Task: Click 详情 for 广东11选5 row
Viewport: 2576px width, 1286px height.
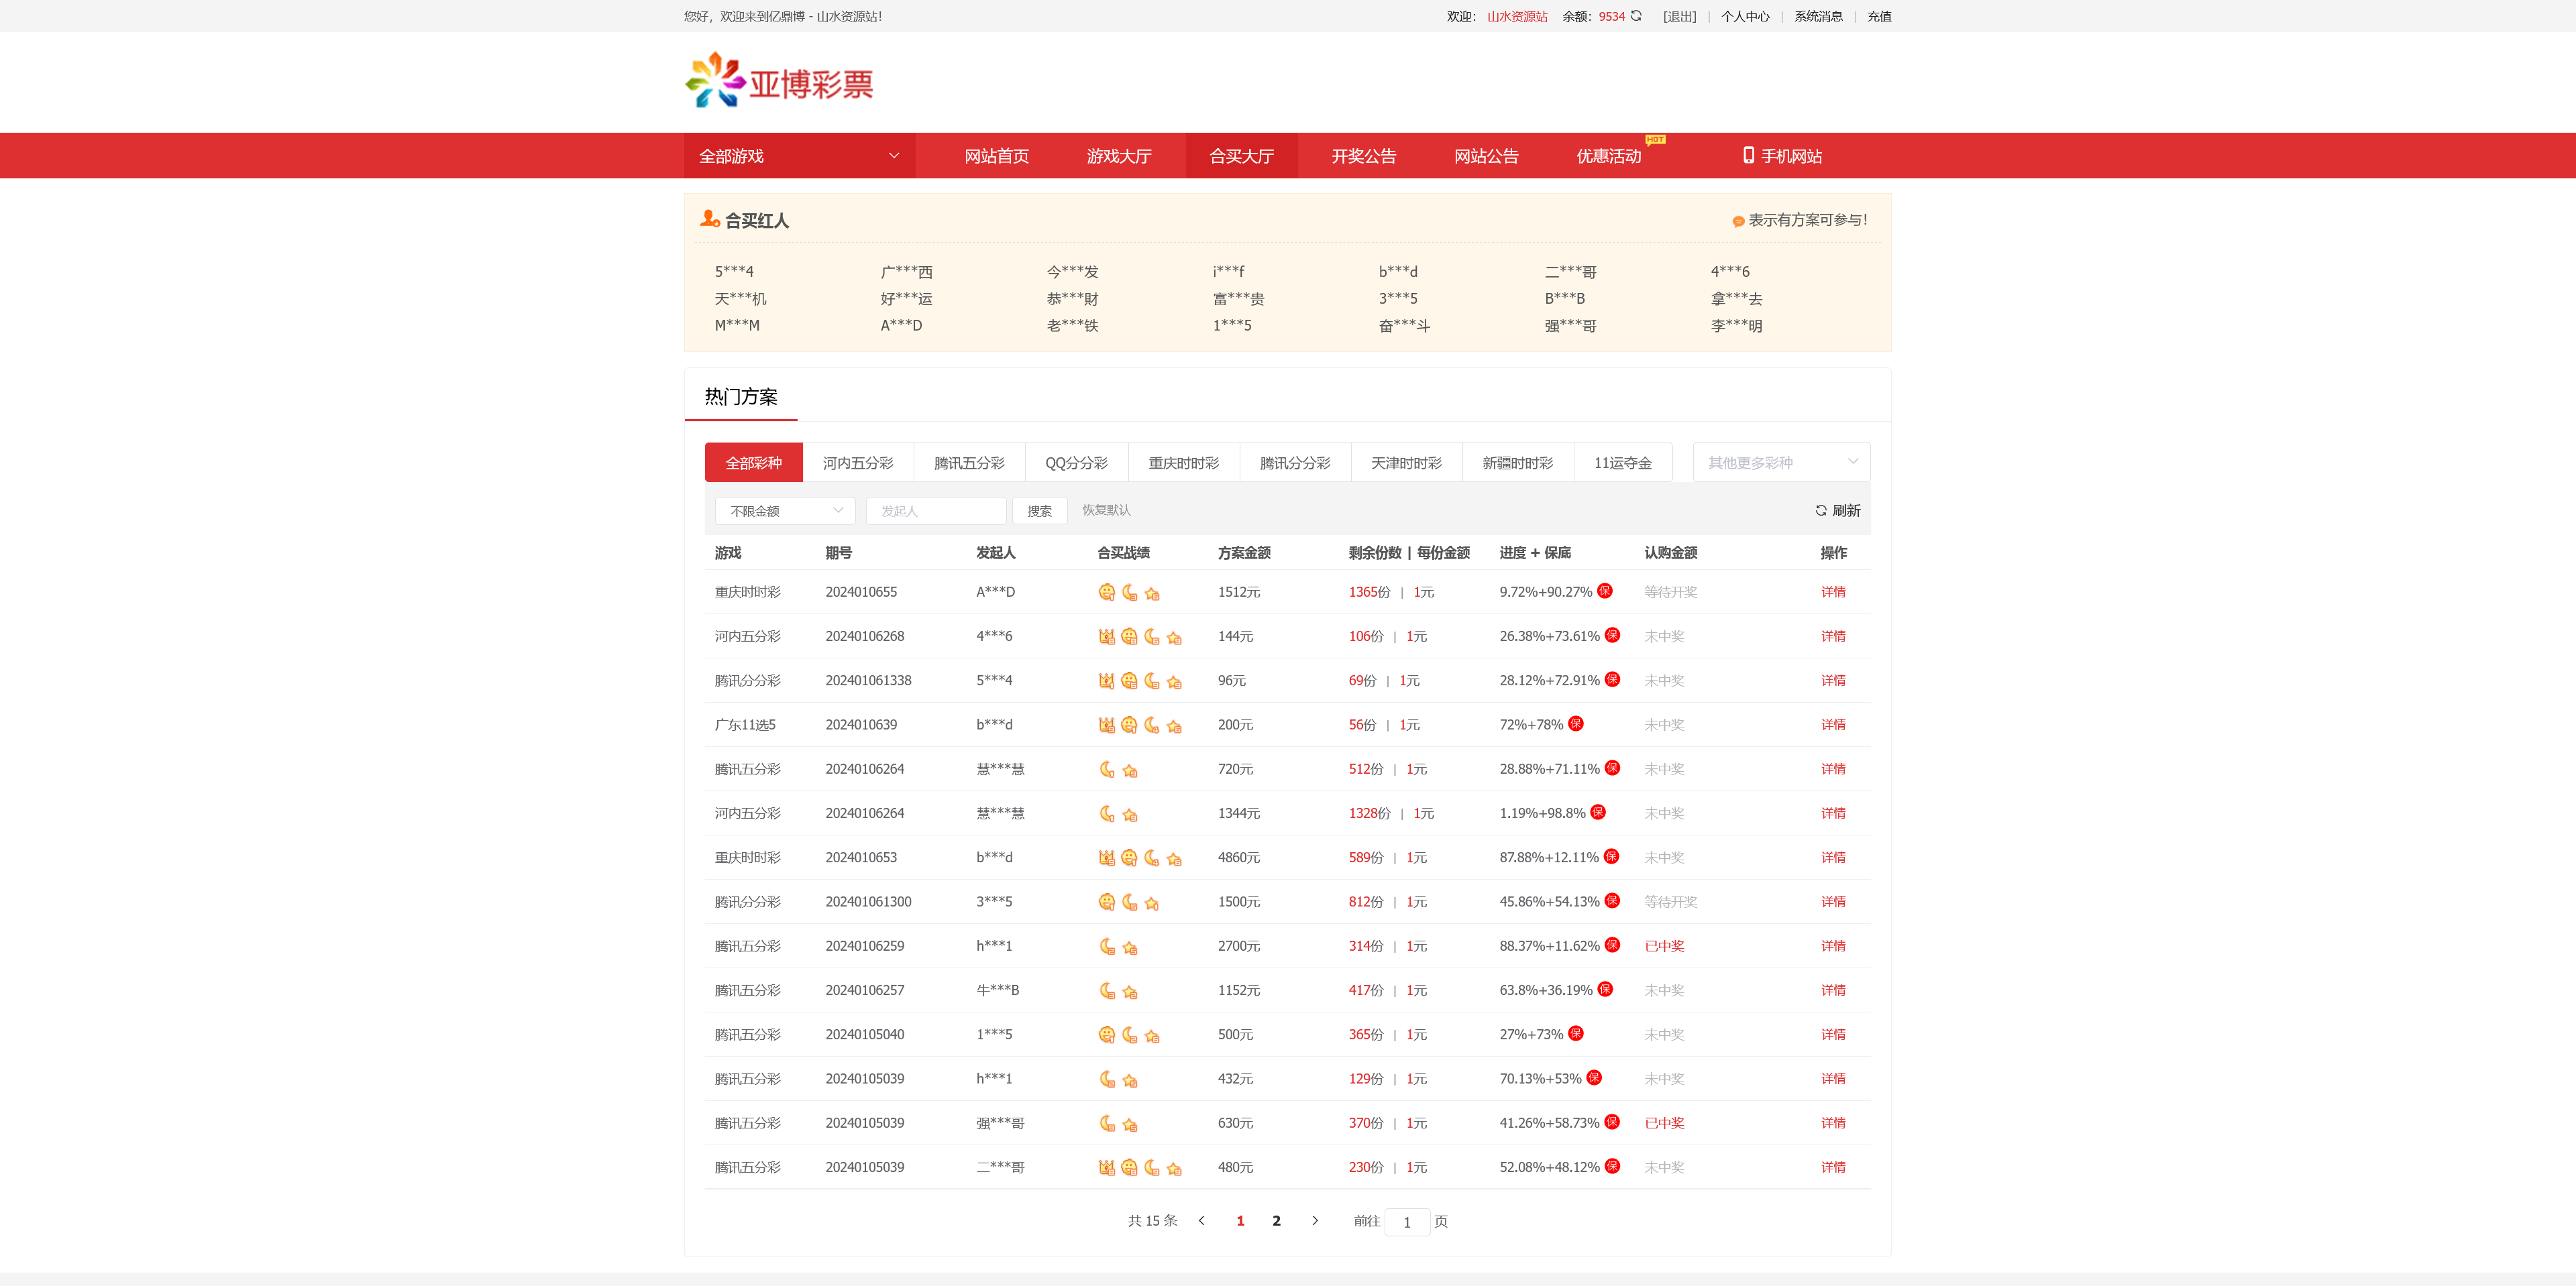Action: (x=1833, y=724)
